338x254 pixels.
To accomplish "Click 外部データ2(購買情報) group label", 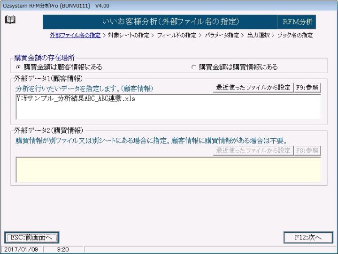I will pos(48,130).
